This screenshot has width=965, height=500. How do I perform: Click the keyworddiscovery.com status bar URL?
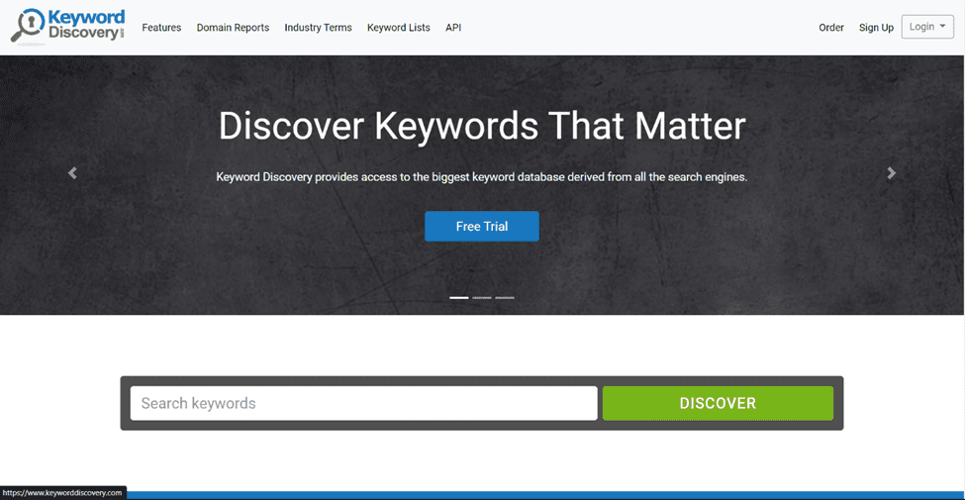(x=62, y=493)
